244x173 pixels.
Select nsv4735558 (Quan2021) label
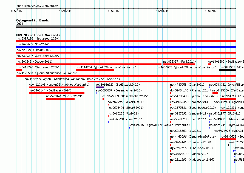tap(187, 85)
